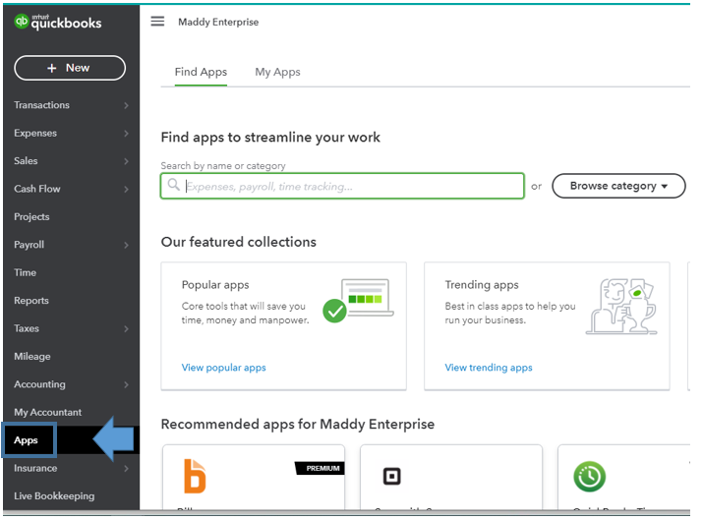This screenshot has height=520, width=703.
Task: Toggle the hamburger navigation menu
Action: coord(157,21)
